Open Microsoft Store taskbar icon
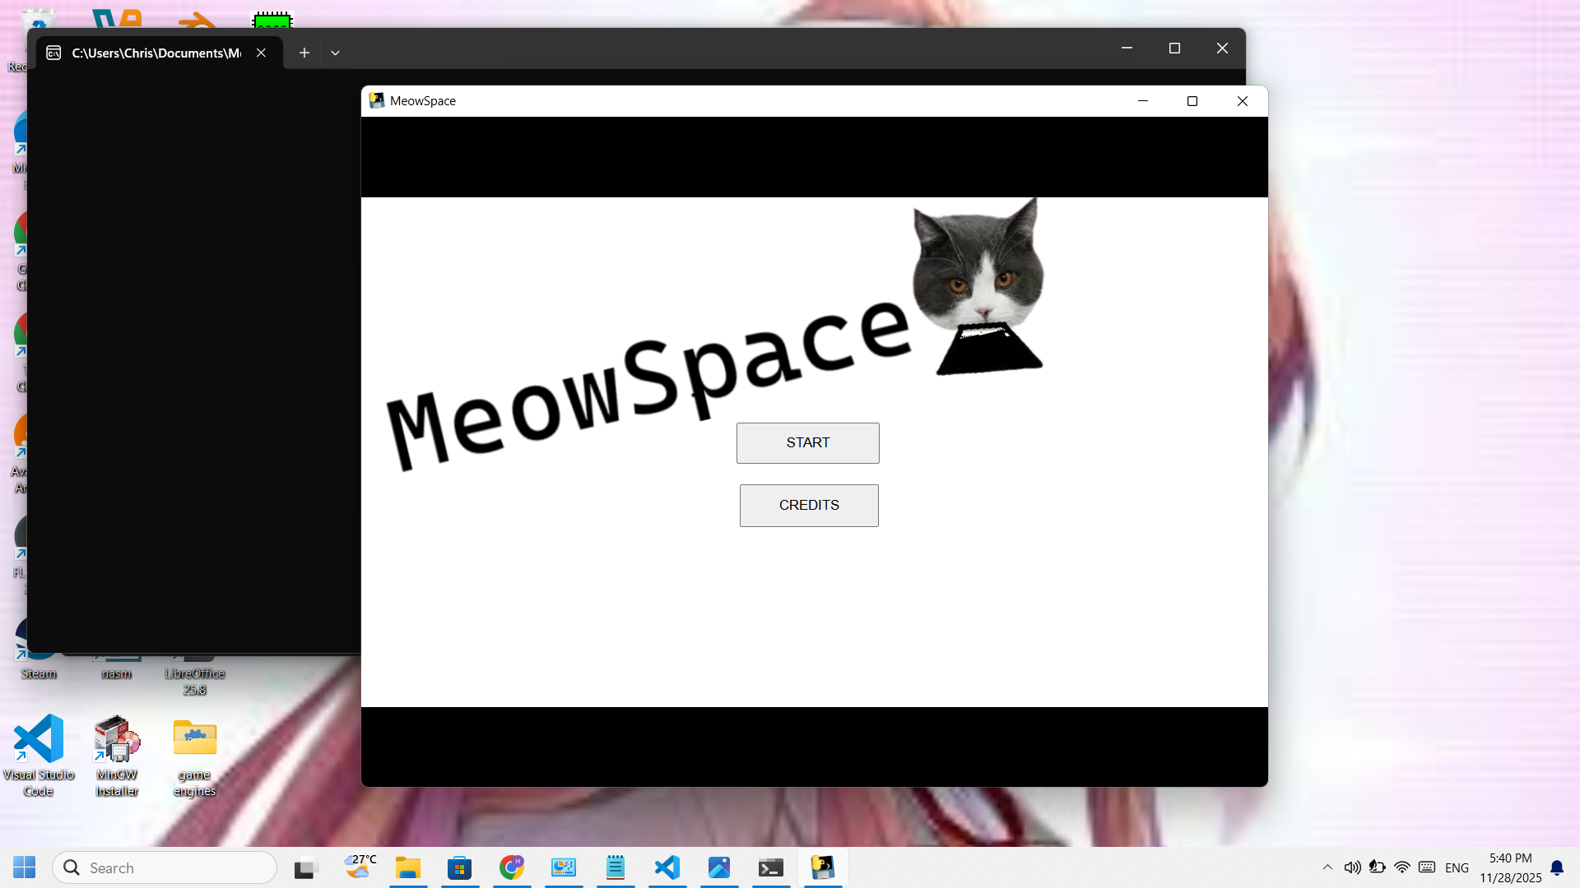Image resolution: width=1580 pixels, height=888 pixels. click(459, 867)
